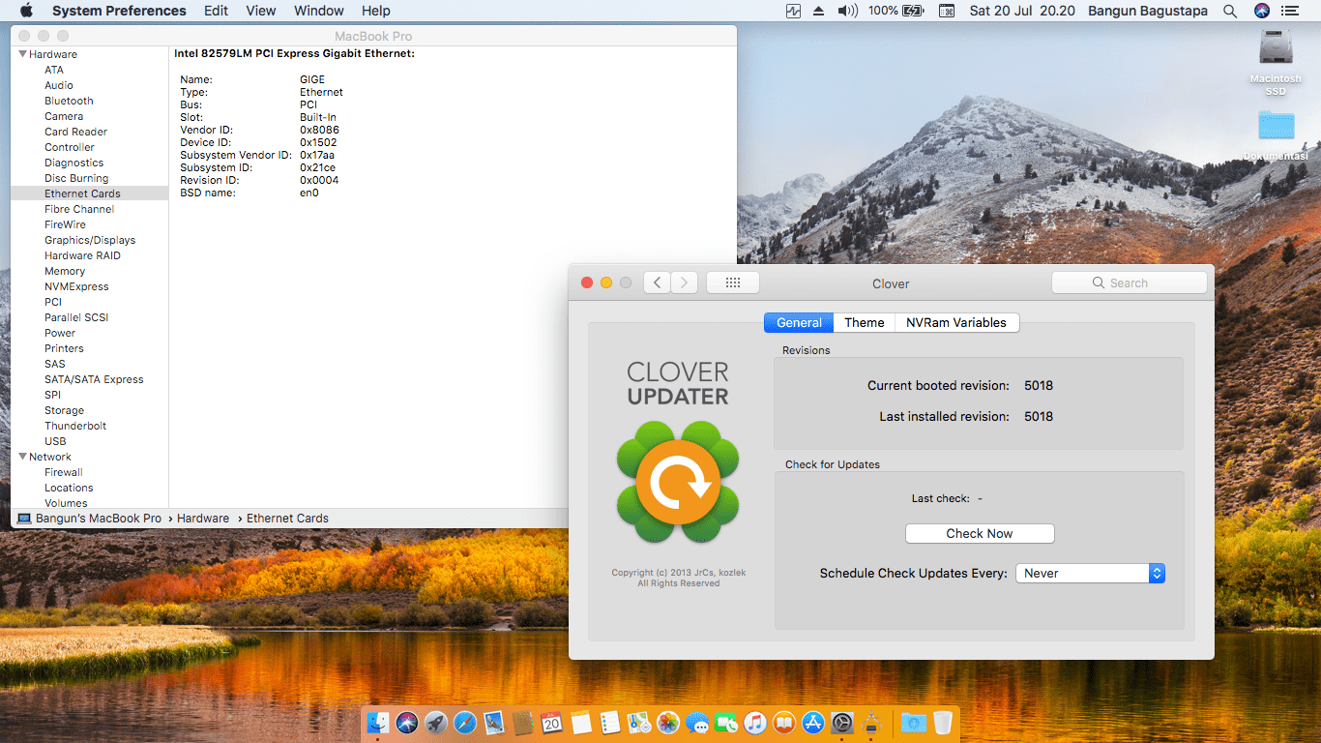The width and height of the screenshot is (1321, 743).
Task: Open the Apple menu
Action: pyautogui.click(x=26, y=11)
